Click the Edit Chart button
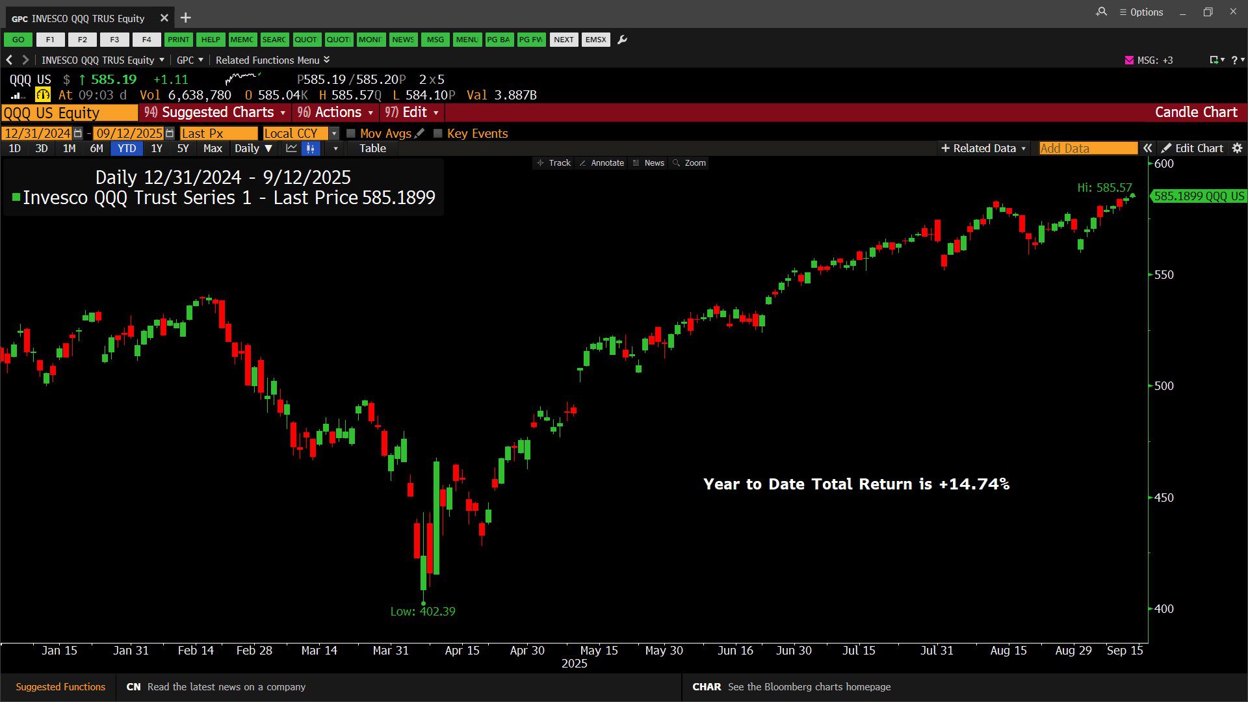The image size is (1248, 702). click(x=1192, y=148)
